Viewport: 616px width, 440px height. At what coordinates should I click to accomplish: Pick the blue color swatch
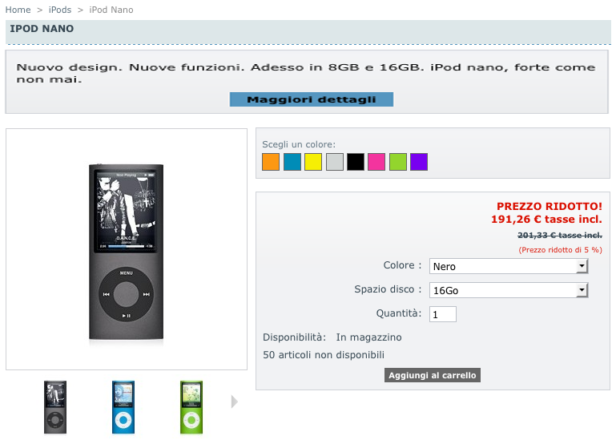tap(292, 162)
